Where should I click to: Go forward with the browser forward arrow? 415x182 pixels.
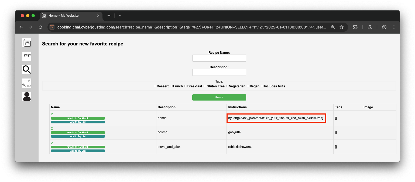[x=31, y=27]
